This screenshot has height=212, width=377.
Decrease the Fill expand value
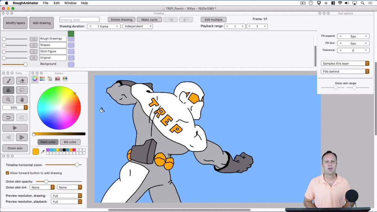(x=341, y=36)
